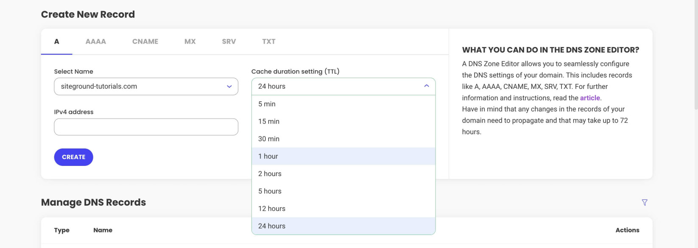Pick 30 min cache duration
The image size is (698, 248).
click(x=343, y=139)
